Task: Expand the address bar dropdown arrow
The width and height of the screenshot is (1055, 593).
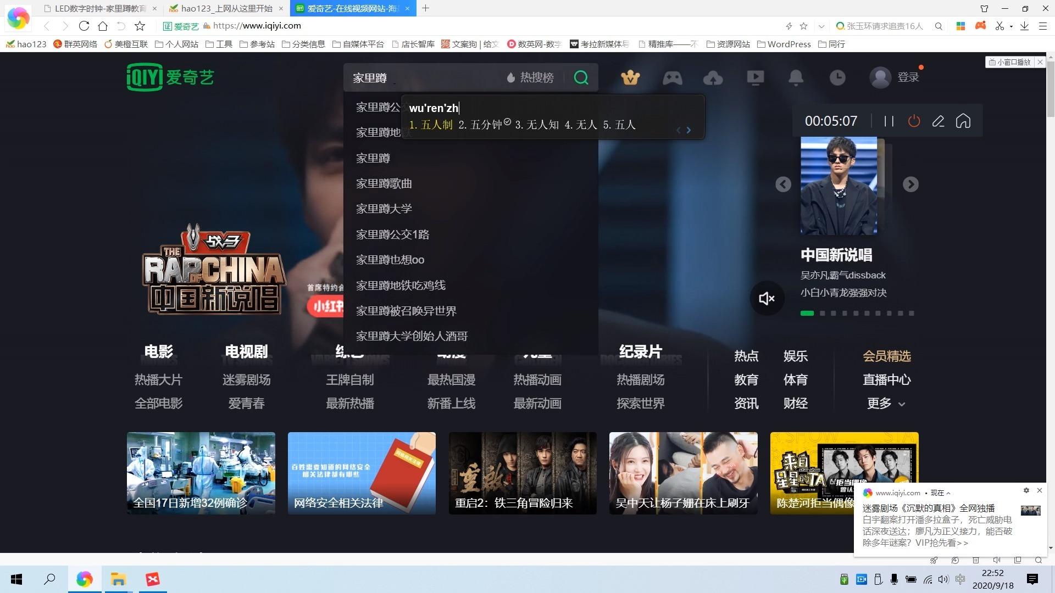Action: pyautogui.click(x=821, y=26)
